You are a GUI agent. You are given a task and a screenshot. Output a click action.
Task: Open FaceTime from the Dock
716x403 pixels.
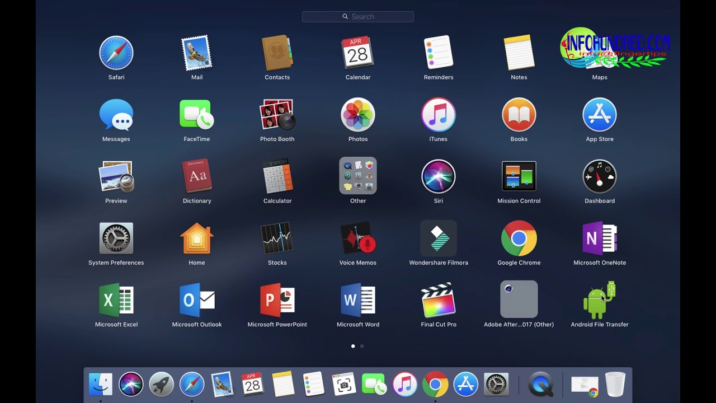tap(374, 385)
